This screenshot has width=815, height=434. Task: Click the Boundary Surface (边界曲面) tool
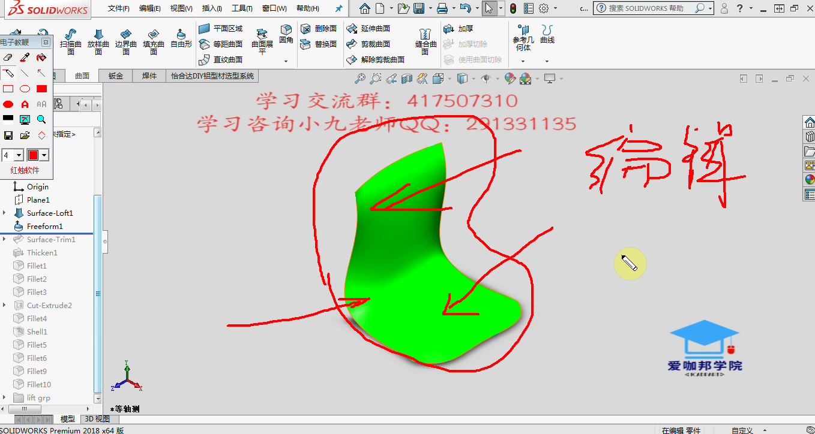[x=126, y=41]
